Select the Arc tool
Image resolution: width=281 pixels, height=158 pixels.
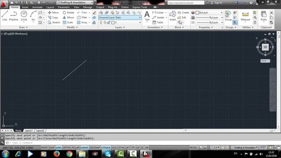33,16
